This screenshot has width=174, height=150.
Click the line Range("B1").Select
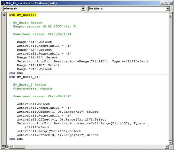pyautogui.click(x=34, y=69)
